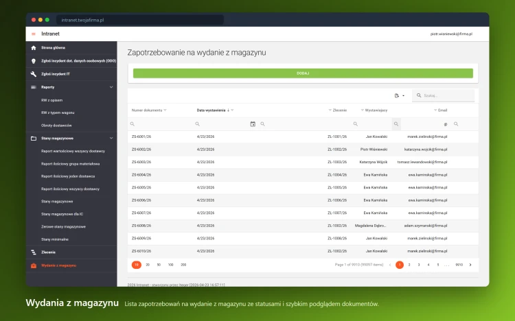Image resolution: width=515 pixels, height=321 pixels.
Task: Click the Raporty list icon in the sidebar
Action: [x=34, y=87]
